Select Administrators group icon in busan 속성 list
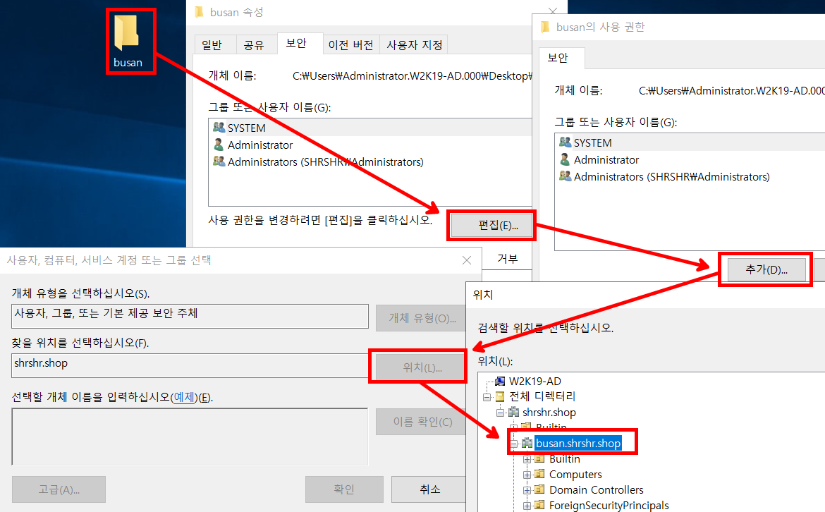The image size is (825, 512). click(219, 161)
